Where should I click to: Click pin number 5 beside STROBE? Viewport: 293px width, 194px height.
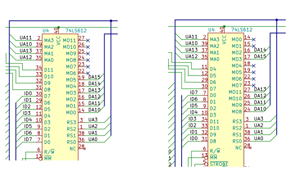[204, 161]
